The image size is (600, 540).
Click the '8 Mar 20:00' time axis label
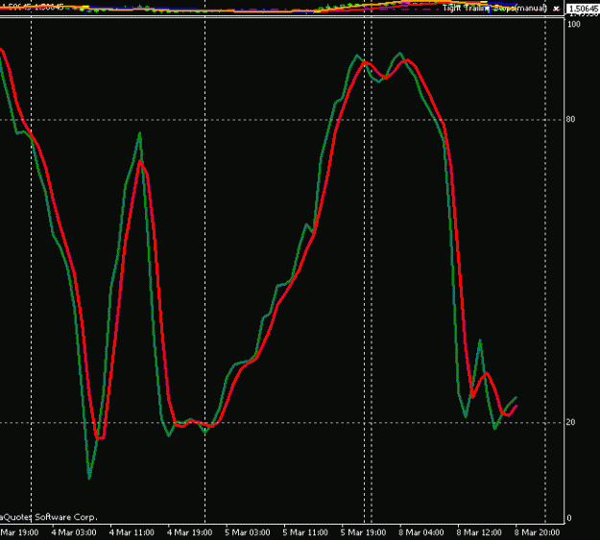[x=537, y=532]
